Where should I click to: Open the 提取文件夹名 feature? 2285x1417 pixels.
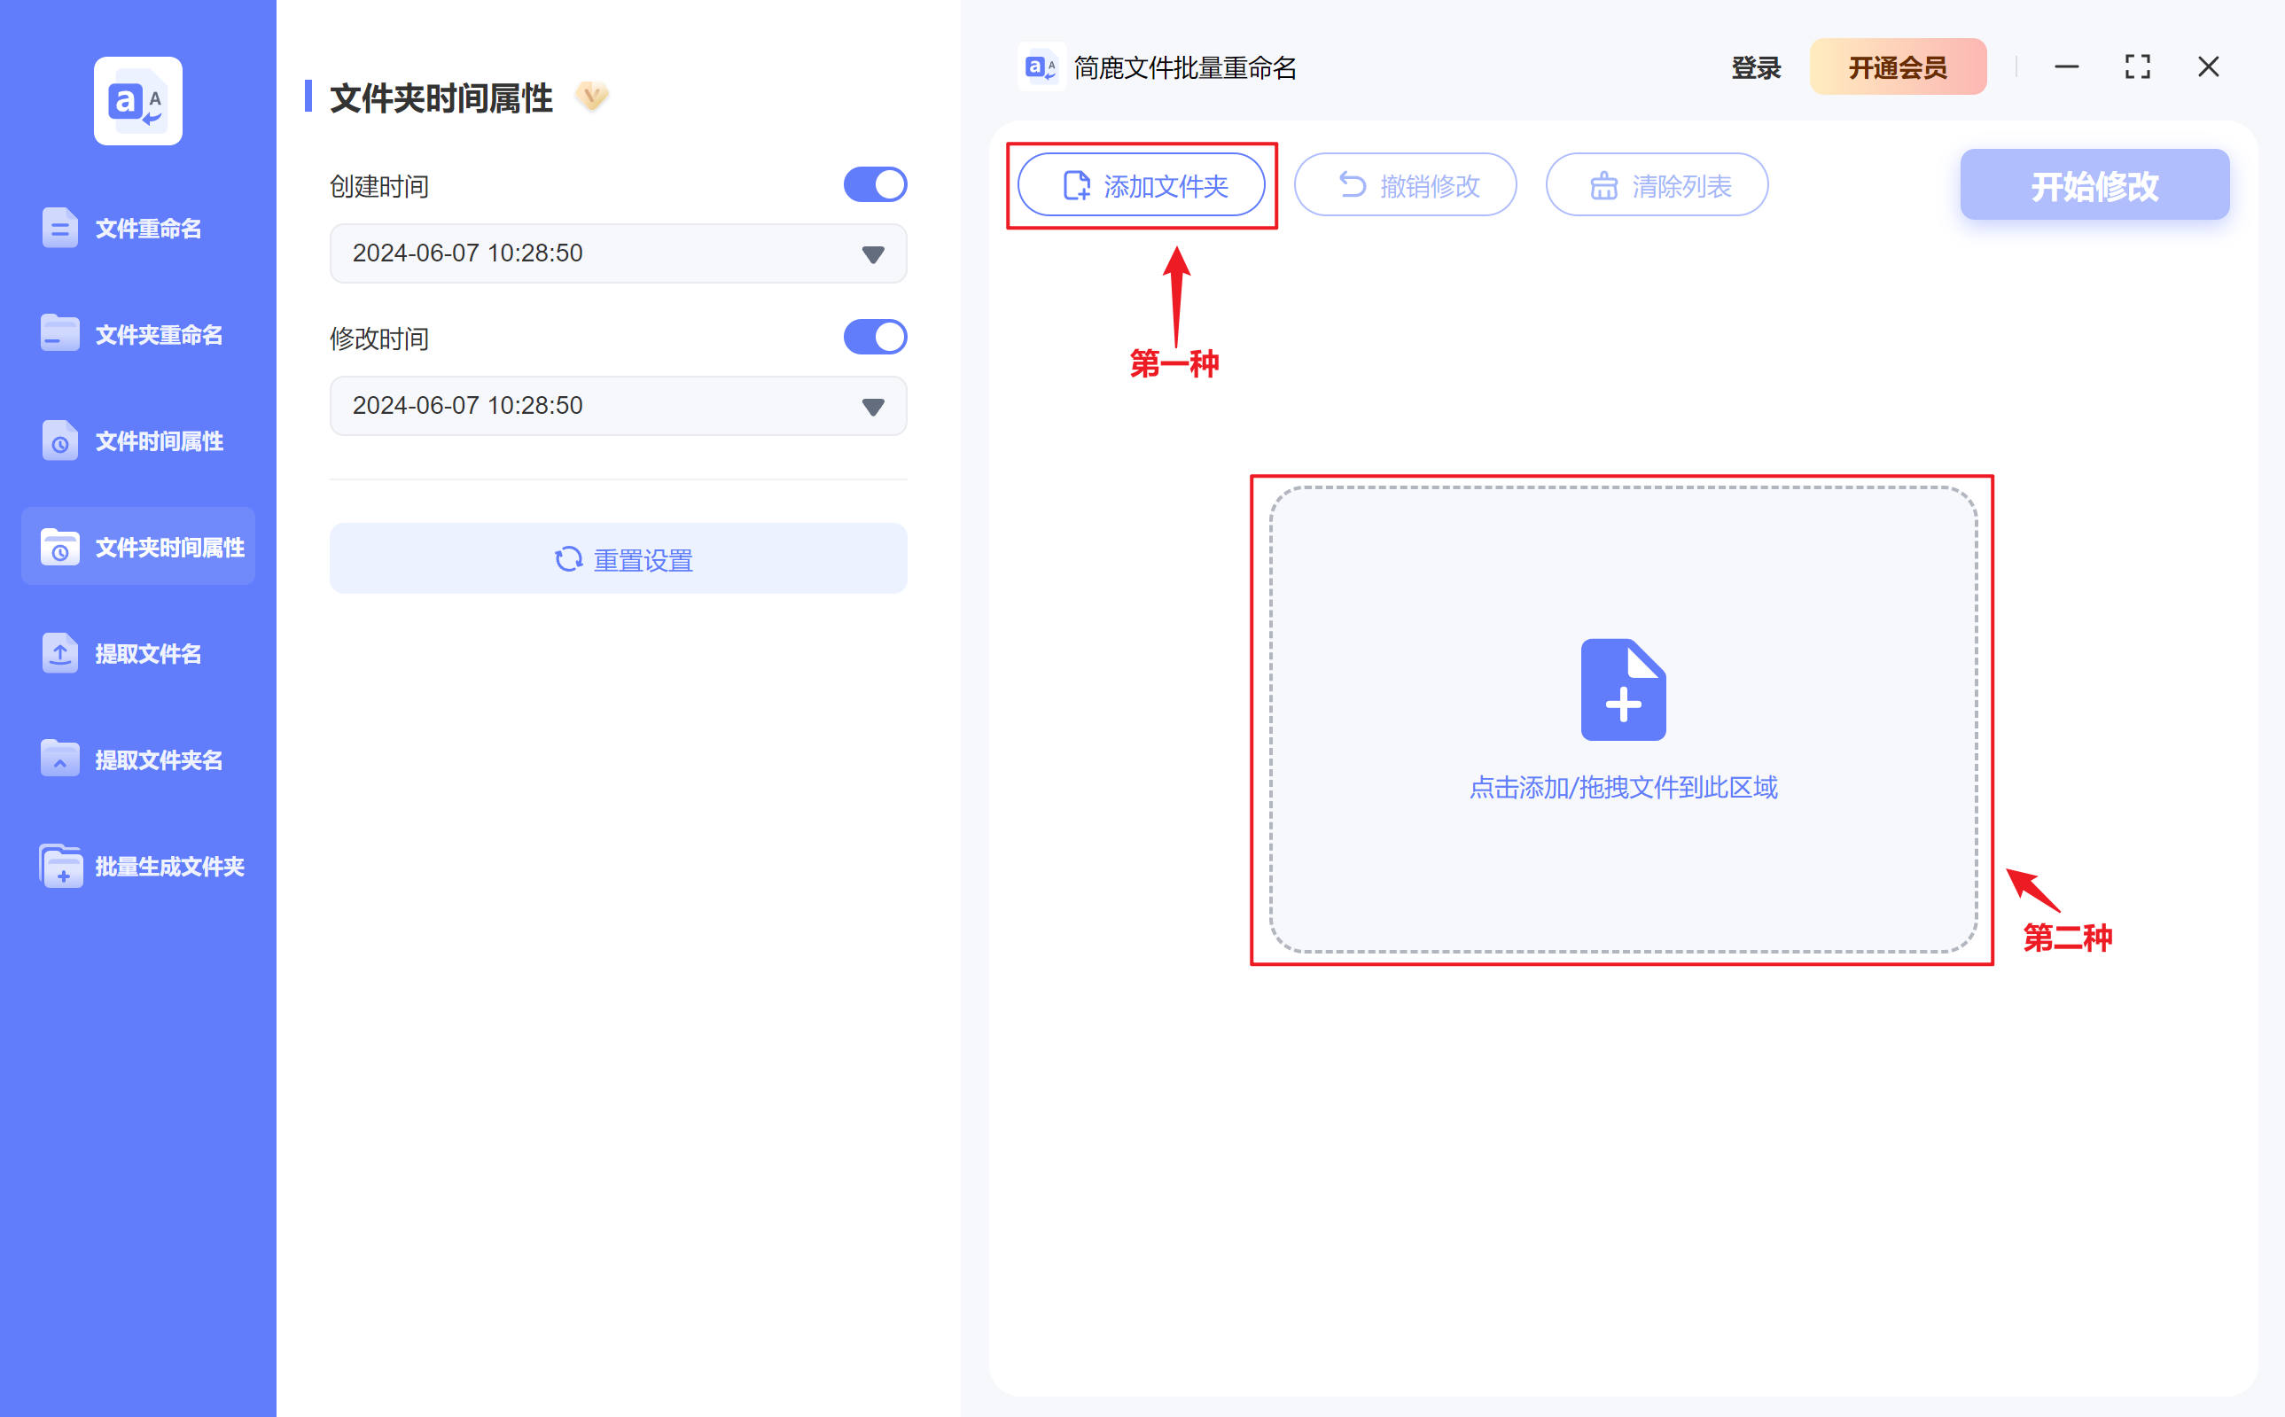(137, 759)
